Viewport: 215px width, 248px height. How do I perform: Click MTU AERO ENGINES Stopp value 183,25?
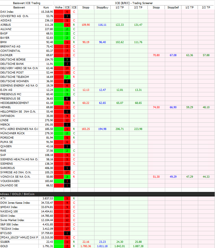click(x=86, y=129)
